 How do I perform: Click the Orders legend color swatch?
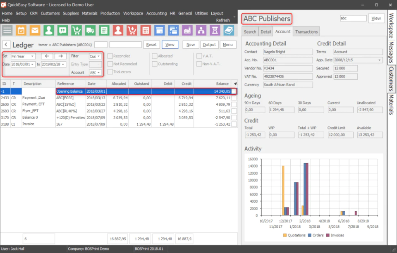310,235
